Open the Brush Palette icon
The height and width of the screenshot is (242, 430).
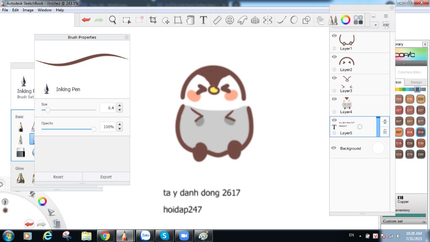[333, 20]
